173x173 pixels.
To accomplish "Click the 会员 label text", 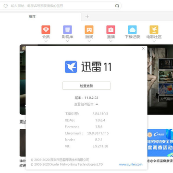I will click(46, 37).
